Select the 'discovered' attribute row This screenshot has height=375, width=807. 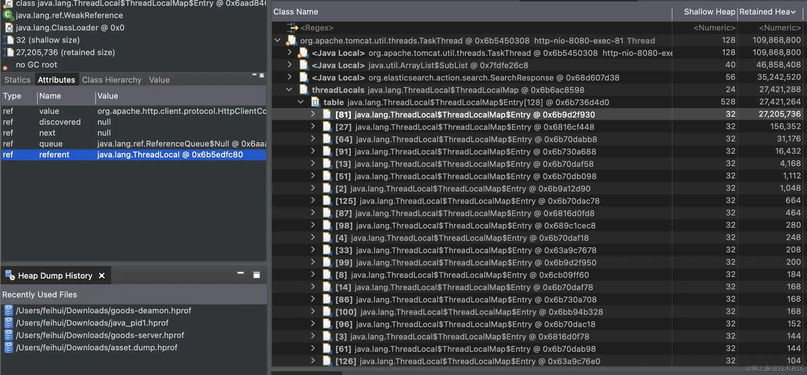point(134,122)
